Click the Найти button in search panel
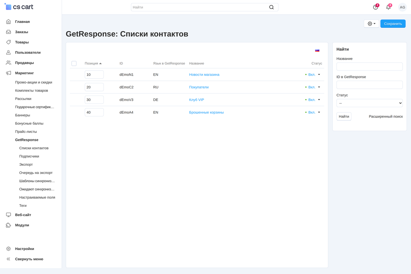This screenshot has width=411, height=274. pyautogui.click(x=344, y=116)
